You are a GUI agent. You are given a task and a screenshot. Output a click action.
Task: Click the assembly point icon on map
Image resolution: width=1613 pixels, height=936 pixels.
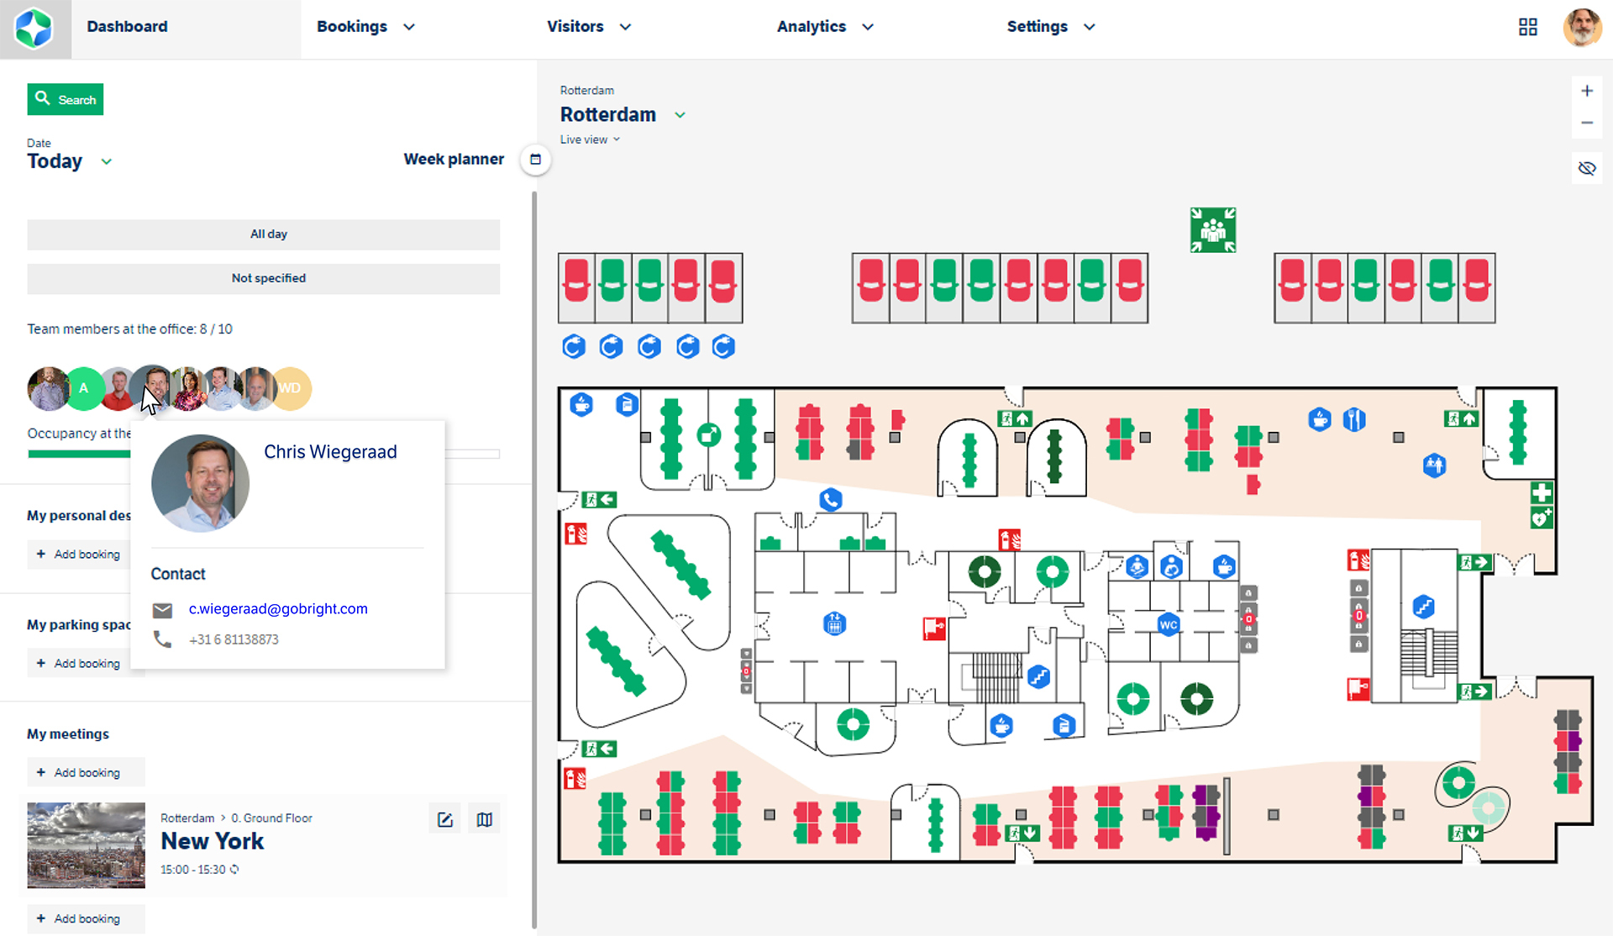(x=1212, y=230)
